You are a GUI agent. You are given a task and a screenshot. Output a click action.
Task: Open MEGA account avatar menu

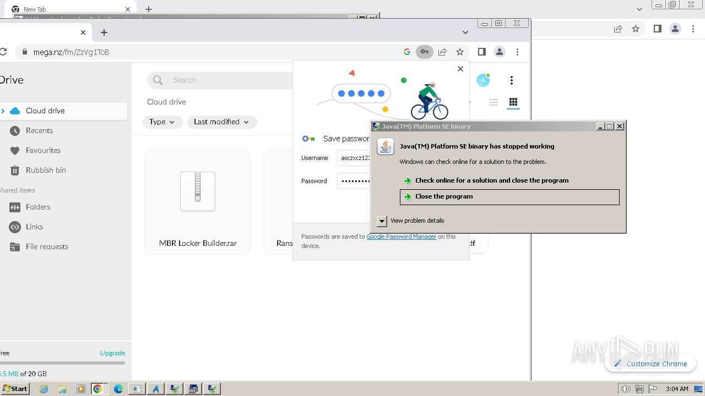click(483, 80)
